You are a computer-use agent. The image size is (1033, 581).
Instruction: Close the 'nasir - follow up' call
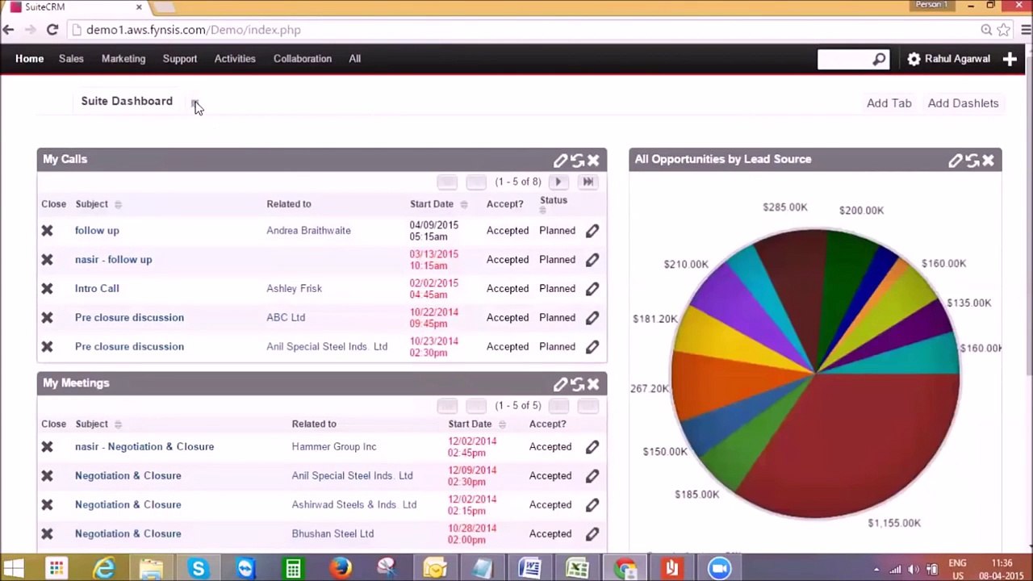47,260
